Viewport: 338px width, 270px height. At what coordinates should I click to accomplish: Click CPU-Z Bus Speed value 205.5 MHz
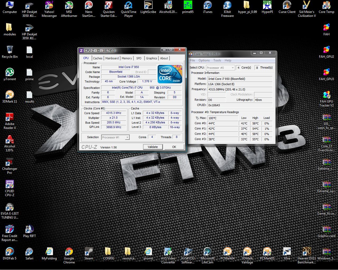point(114,123)
